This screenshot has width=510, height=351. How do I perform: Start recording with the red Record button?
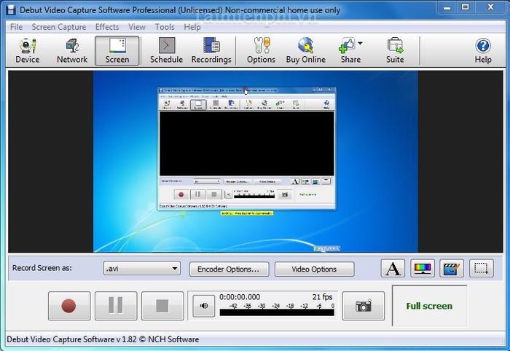pos(69,306)
